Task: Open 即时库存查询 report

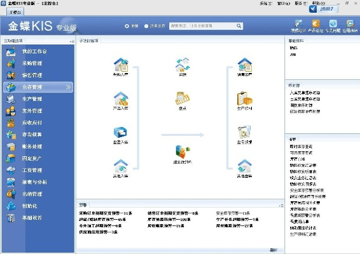Action: coord(301,147)
